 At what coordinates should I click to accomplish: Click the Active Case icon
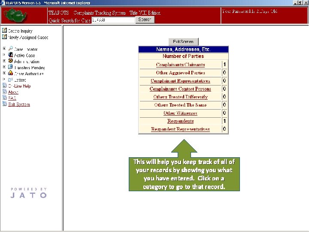coord(11,55)
